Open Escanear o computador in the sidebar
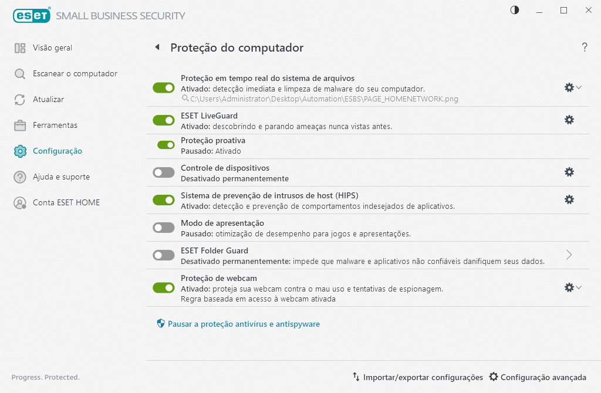This screenshot has width=601, height=393. pos(73,73)
